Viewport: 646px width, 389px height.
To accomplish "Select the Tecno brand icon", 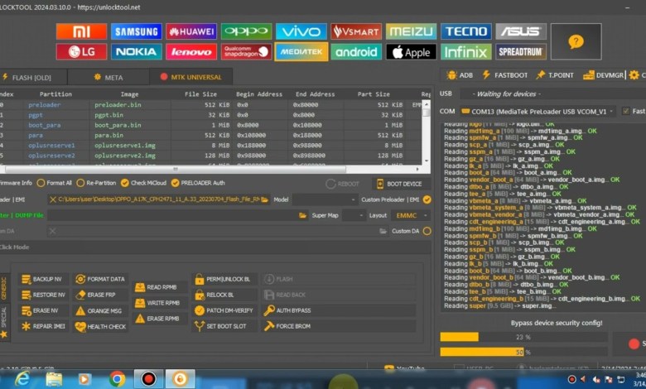I will click(466, 31).
